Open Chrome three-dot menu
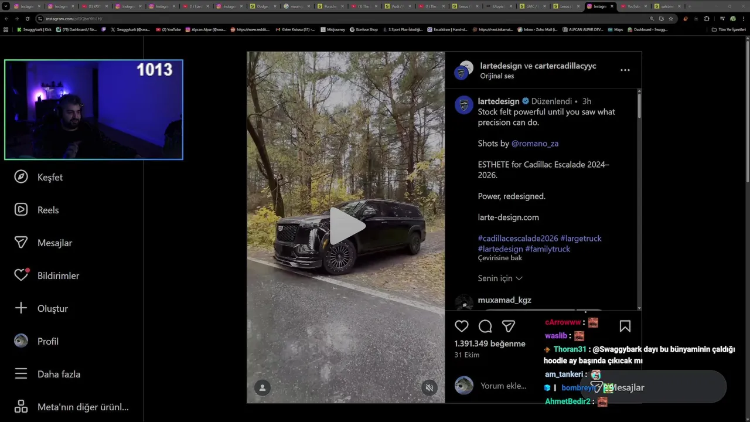Screen dimensions: 750x422 [743, 19]
